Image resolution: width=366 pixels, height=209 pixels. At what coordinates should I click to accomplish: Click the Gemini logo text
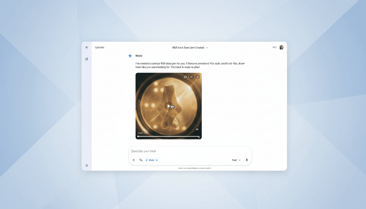coord(99,47)
